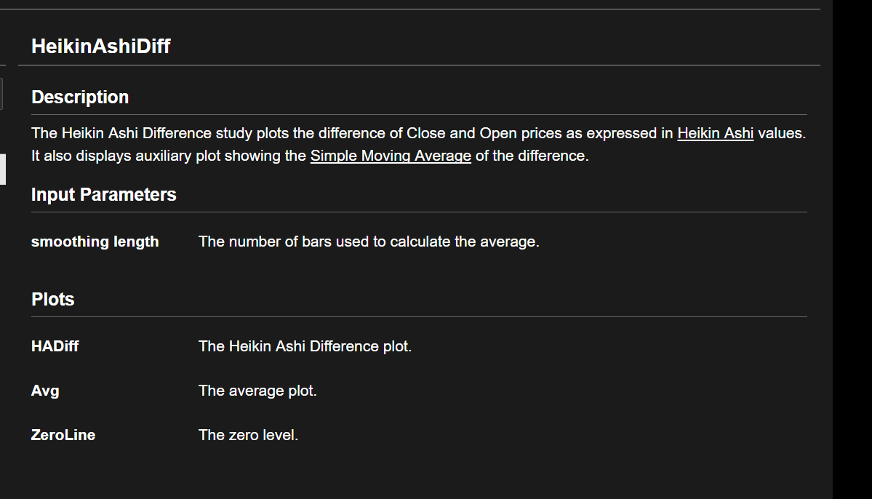Click the white highlighted item at left edge
This screenshot has width=872, height=499.
pyautogui.click(x=2, y=169)
